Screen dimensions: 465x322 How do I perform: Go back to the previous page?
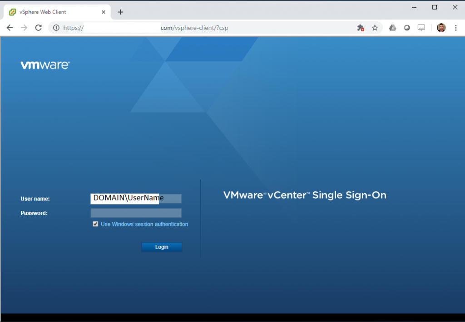click(x=10, y=28)
